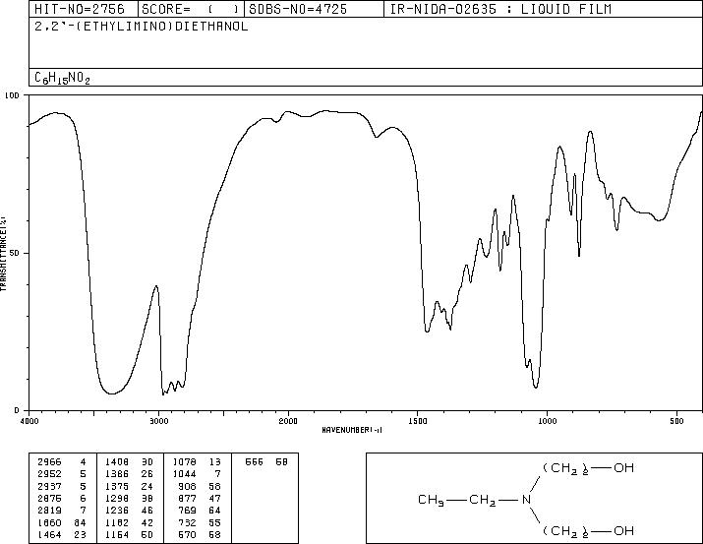Image resolution: width=703 pixels, height=544 pixels.
Task: Click the nitrogen atom N in the structure
Action: coord(526,499)
